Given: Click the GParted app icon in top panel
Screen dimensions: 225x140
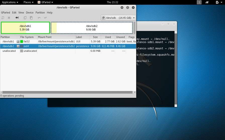Looking at the screenshot, I should [39, 2].
